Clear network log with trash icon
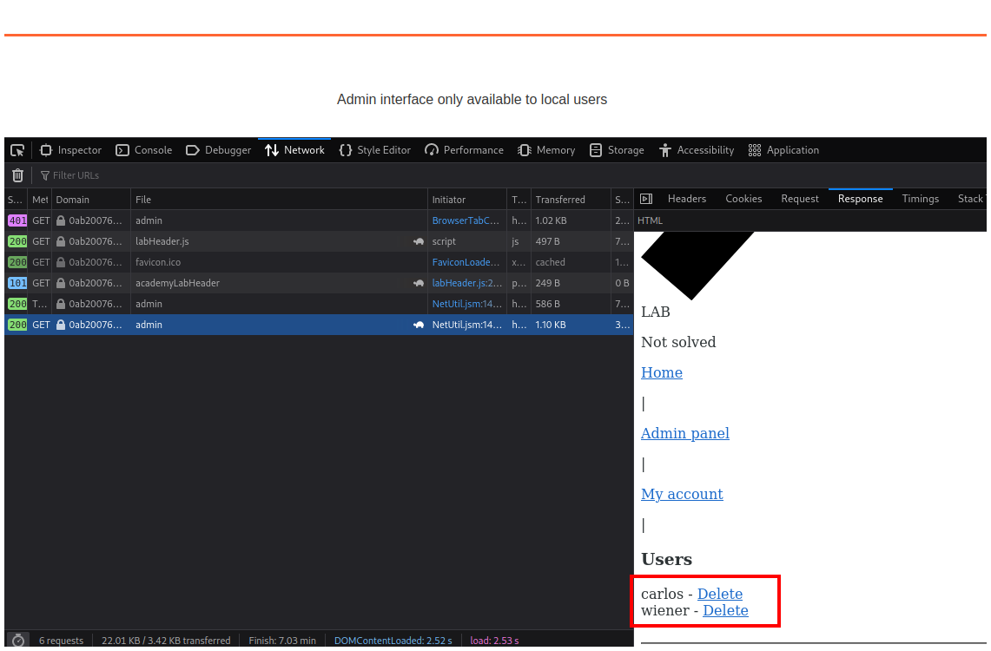This screenshot has height=651, width=991. pos(17,175)
